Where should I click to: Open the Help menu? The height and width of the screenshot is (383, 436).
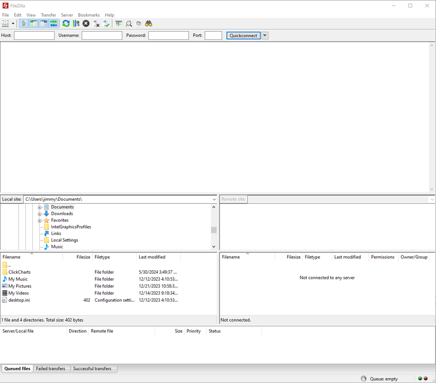(110, 15)
